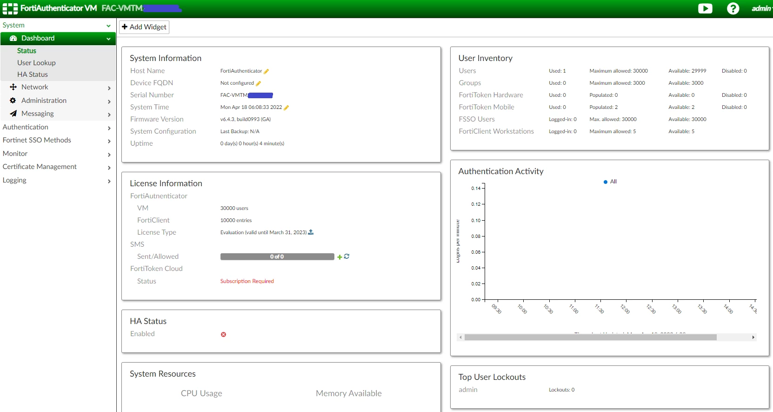The width and height of the screenshot is (773, 412).
Task: Collapse the System menu section
Action: 108,26
